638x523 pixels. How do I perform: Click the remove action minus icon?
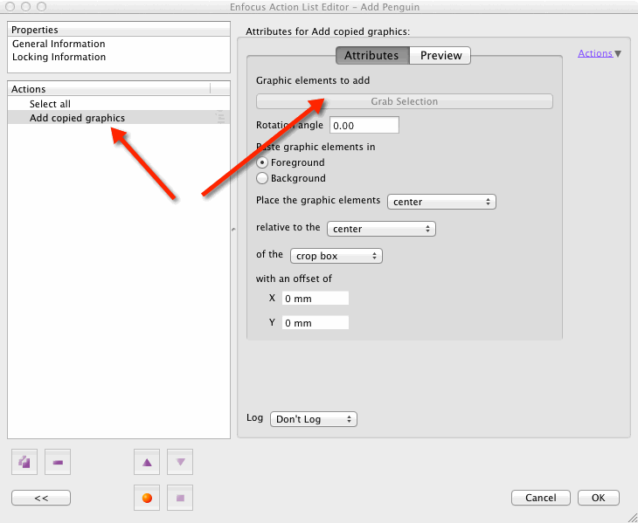(58, 462)
